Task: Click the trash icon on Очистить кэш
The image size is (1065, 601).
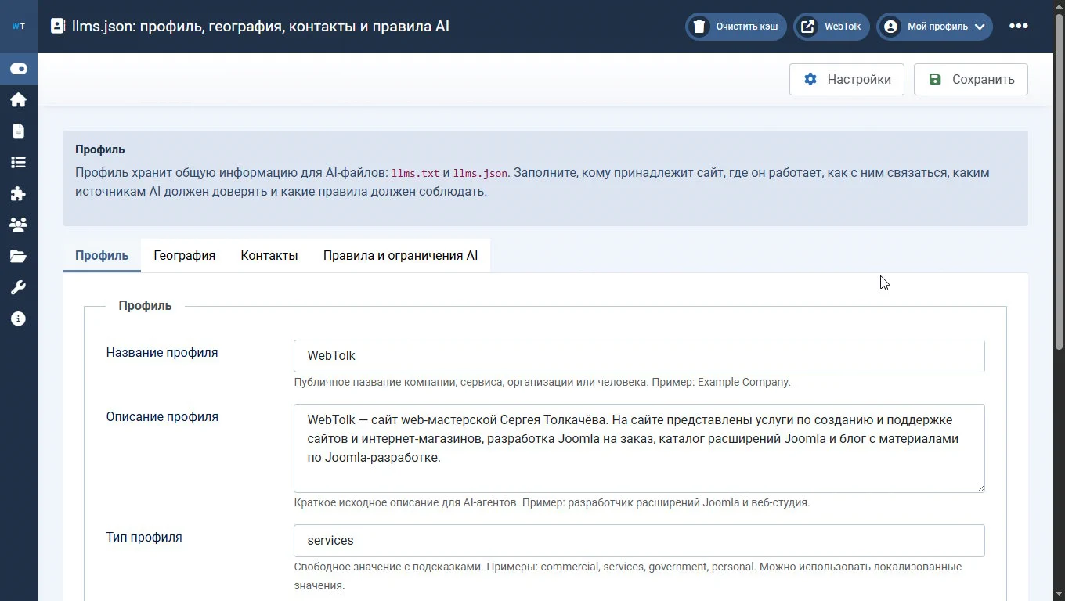Action: pyautogui.click(x=699, y=27)
